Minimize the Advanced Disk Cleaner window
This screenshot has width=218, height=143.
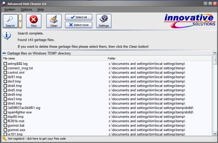[x=205, y=3]
